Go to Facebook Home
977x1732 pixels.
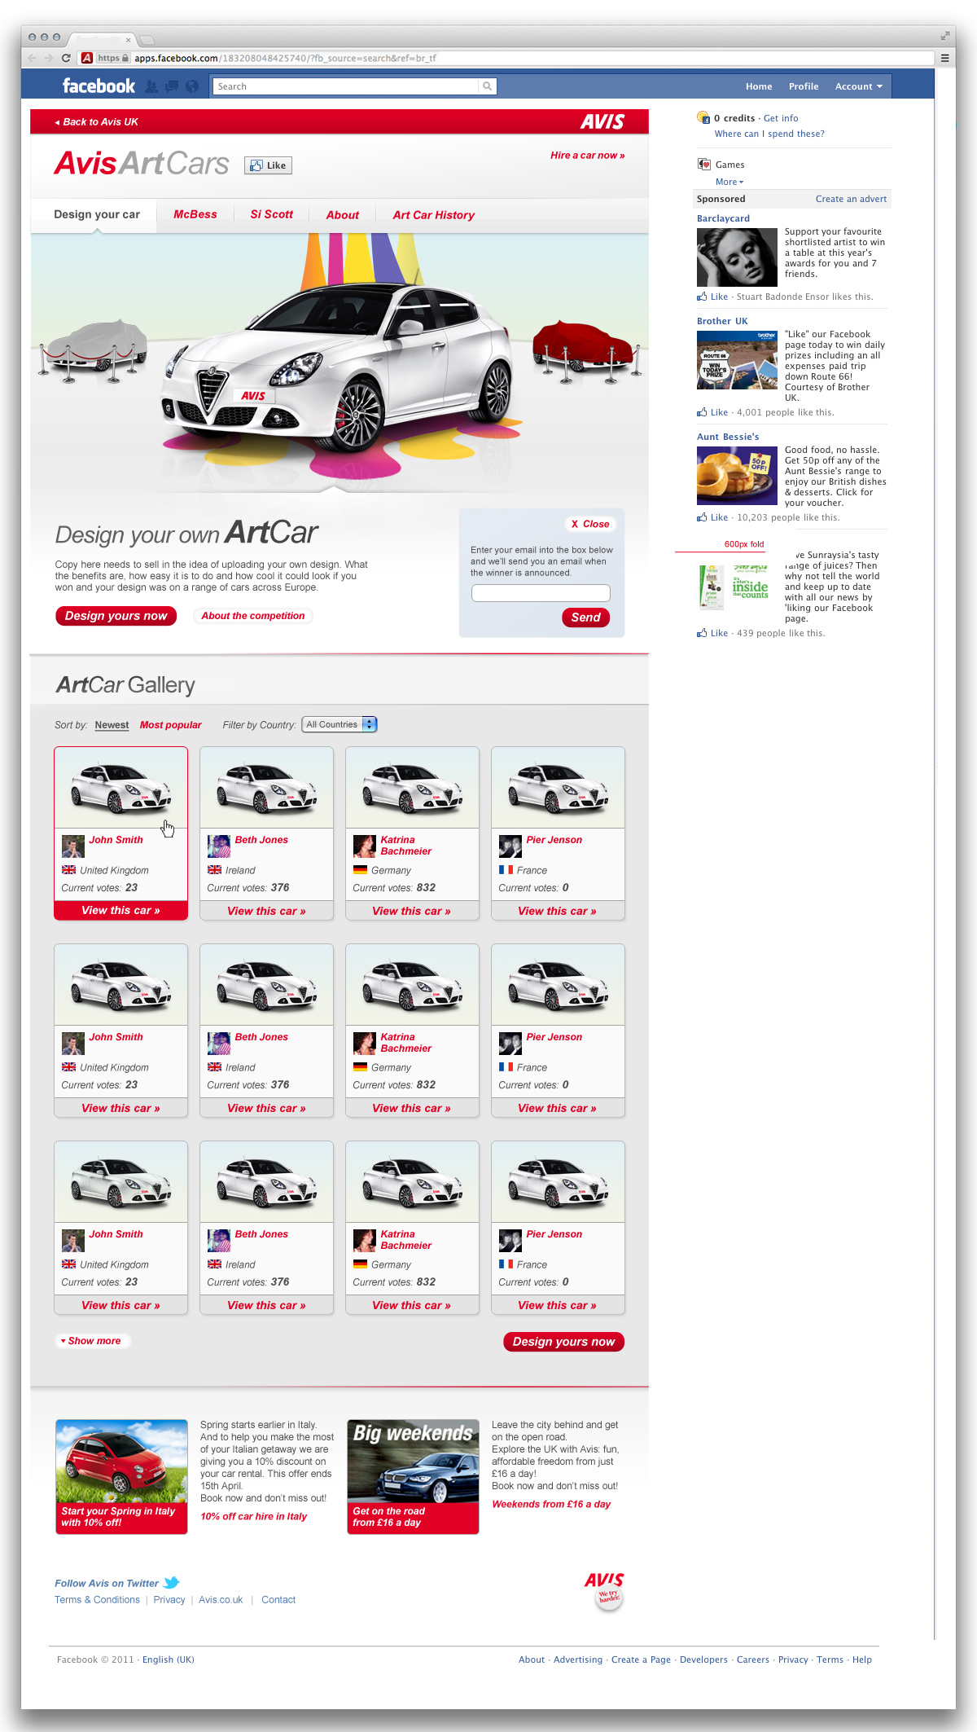tap(759, 86)
